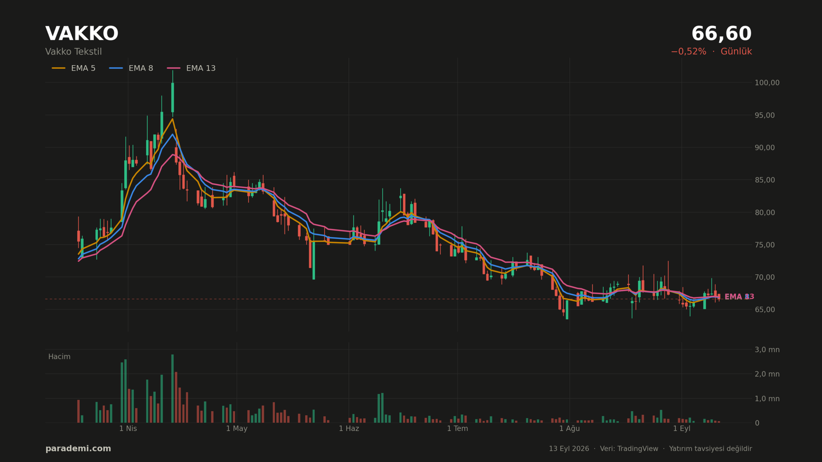The height and width of the screenshot is (462, 822).
Task: Click the 1,0 mn volume axis label
Action: click(767, 399)
